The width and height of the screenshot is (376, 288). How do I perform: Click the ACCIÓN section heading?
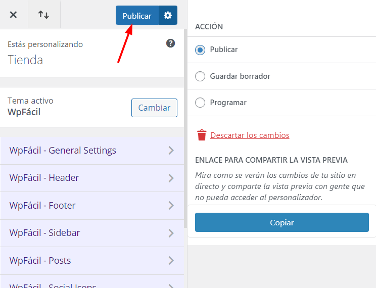click(x=209, y=27)
